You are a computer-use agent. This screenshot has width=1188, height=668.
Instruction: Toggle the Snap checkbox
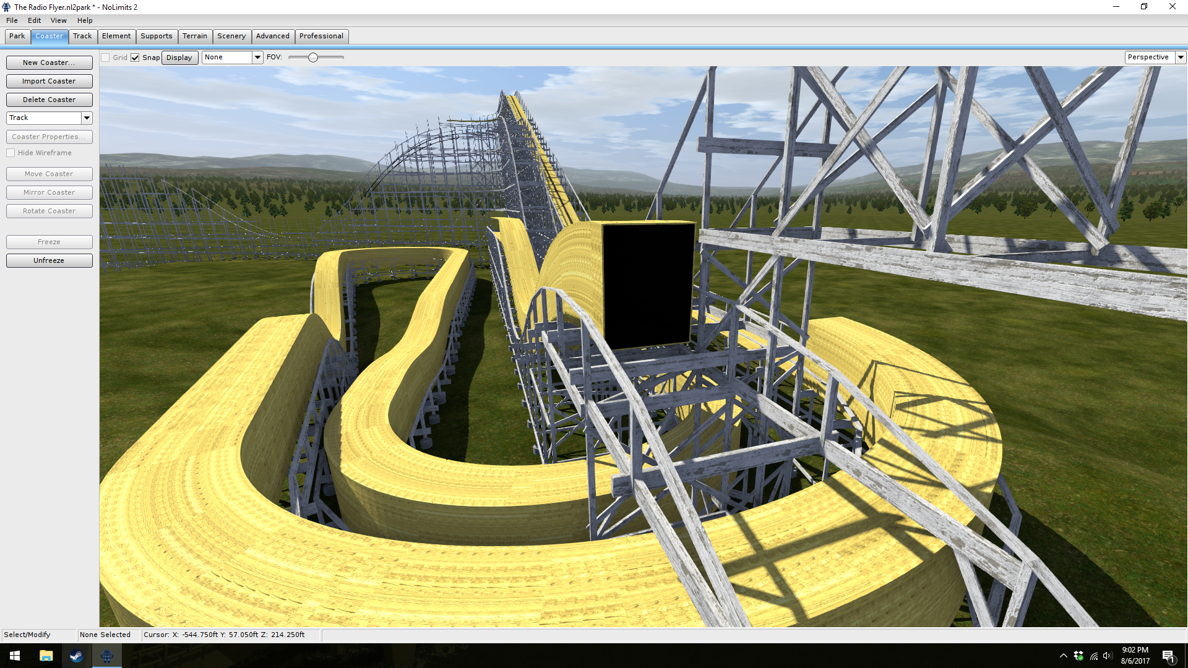[135, 58]
